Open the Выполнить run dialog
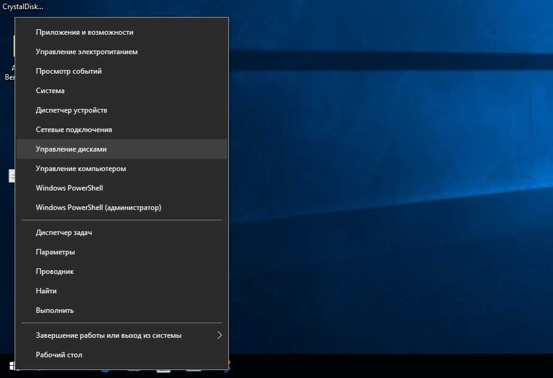This screenshot has width=553, height=378. [x=55, y=310]
